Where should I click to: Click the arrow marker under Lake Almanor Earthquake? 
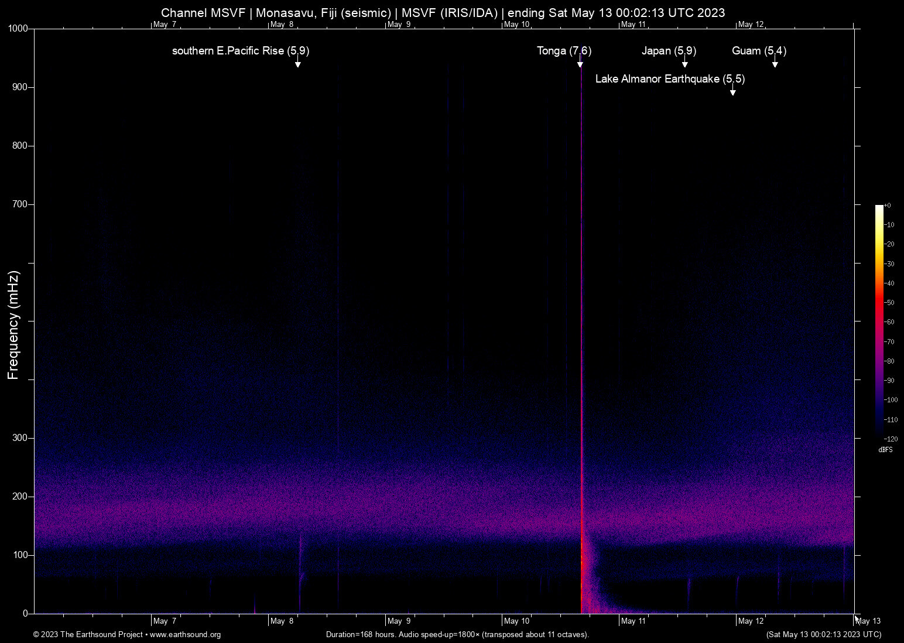pos(732,91)
